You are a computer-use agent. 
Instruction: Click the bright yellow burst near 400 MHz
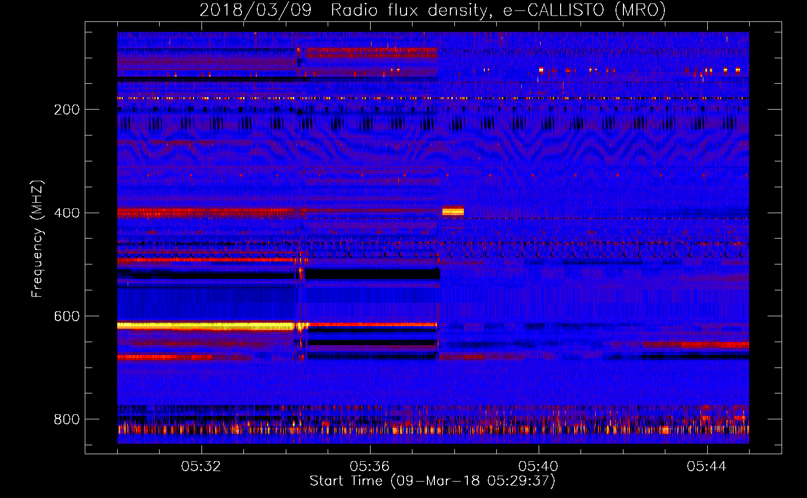(x=453, y=211)
